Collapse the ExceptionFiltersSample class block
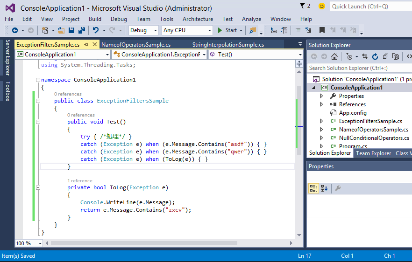Viewport: 412px width, 262px height. (38, 101)
